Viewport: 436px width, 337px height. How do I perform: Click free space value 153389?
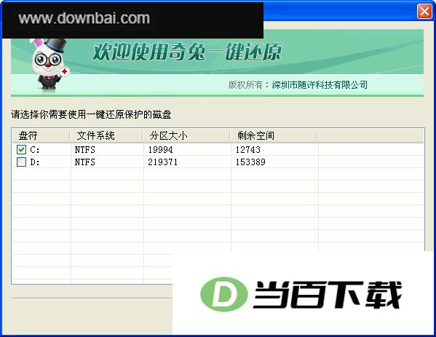pos(250,162)
